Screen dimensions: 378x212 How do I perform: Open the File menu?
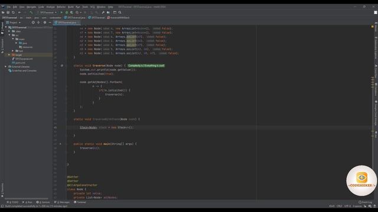pyautogui.click(x=9, y=7)
